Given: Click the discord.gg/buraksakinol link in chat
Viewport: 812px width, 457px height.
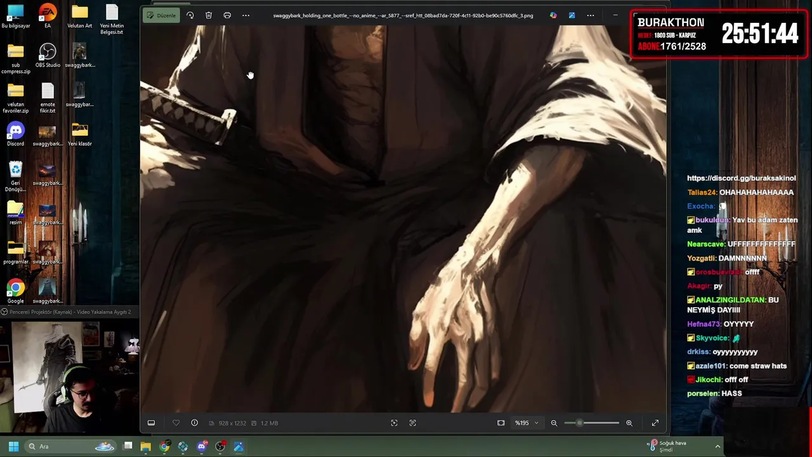Looking at the screenshot, I should (x=741, y=178).
